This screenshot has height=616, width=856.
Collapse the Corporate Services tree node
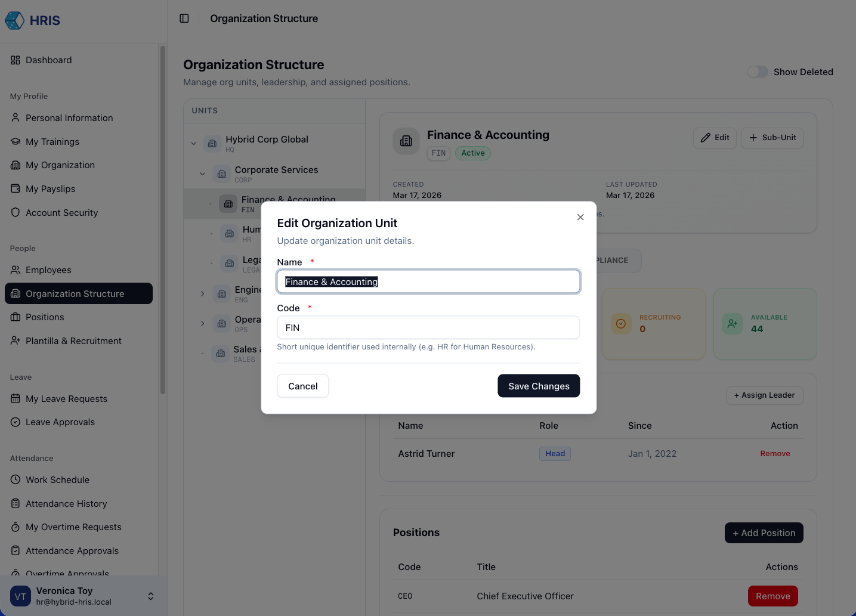(x=203, y=174)
